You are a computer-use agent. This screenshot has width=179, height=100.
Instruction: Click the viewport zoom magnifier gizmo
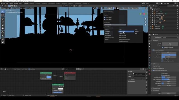coord(146,19)
